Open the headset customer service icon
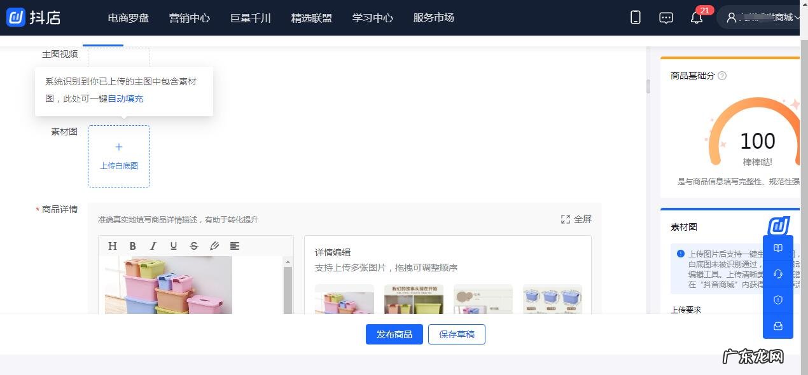The width and height of the screenshot is (808, 375). 777,274
